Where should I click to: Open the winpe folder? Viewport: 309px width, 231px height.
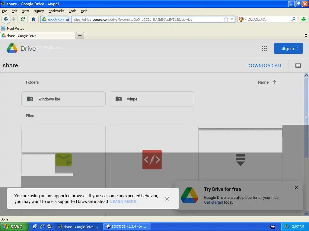point(152,99)
